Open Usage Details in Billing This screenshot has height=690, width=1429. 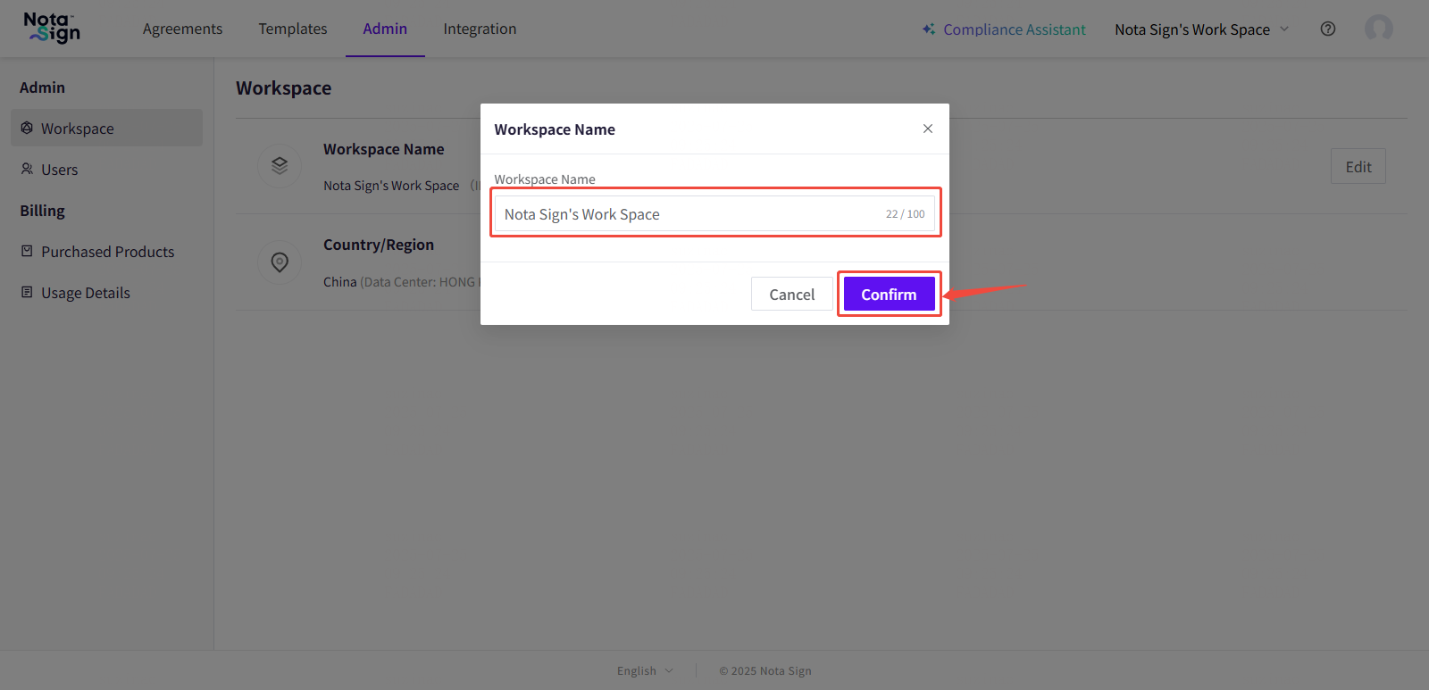click(x=85, y=293)
